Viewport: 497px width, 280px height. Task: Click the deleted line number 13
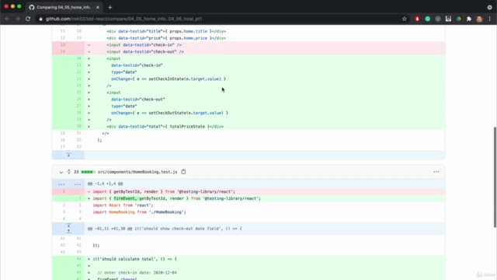63,45
